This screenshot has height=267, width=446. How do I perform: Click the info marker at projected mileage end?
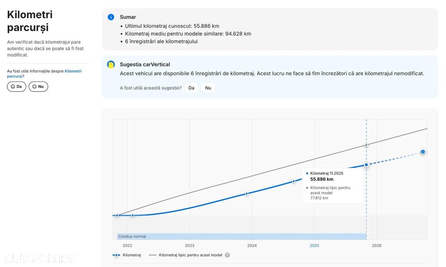pyautogui.click(x=423, y=152)
